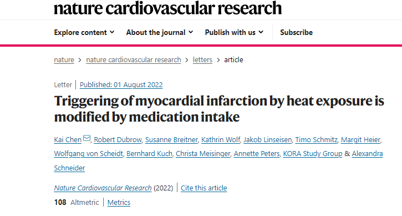This screenshot has width=402, height=216.
Task: Open the Kai Chen author link
Action: 68,140
